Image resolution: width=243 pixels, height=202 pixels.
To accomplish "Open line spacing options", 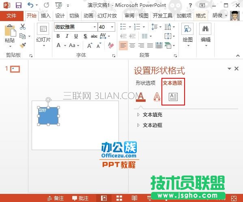I will [156, 27].
